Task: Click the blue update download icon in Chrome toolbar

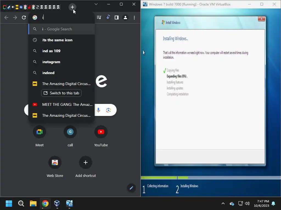Action: coord(108,17)
